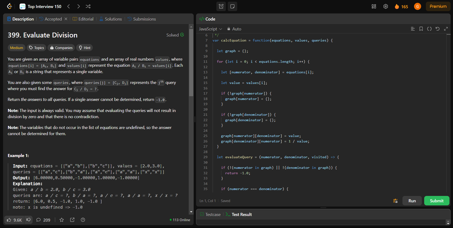Click the problem title 399. Evaluate Division
This screenshot has width=453, height=228.
point(43,35)
